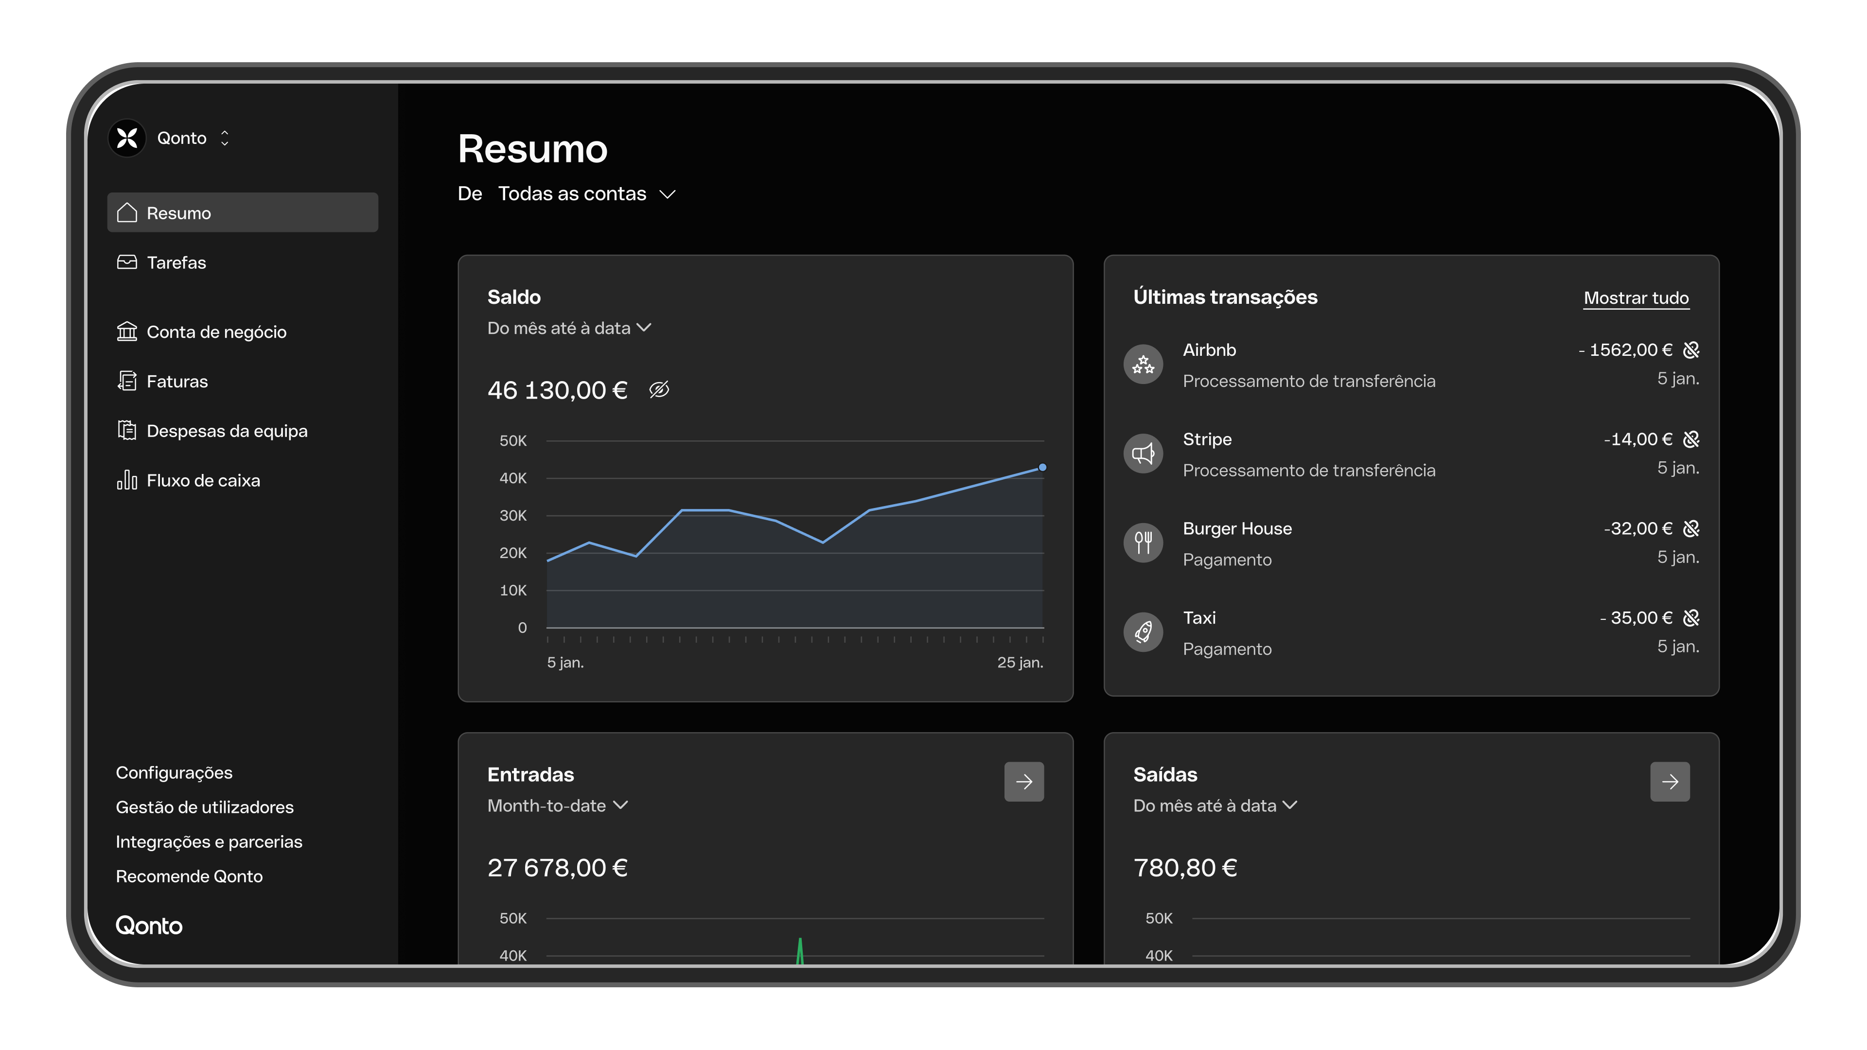The width and height of the screenshot is (1867, 1050).
Task: Click the bank icon for Conta de negócio
Action: (x=127, y=331)
